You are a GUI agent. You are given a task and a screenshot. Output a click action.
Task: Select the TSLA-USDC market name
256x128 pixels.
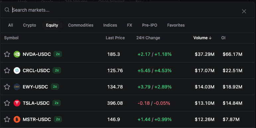coord(36,103)
